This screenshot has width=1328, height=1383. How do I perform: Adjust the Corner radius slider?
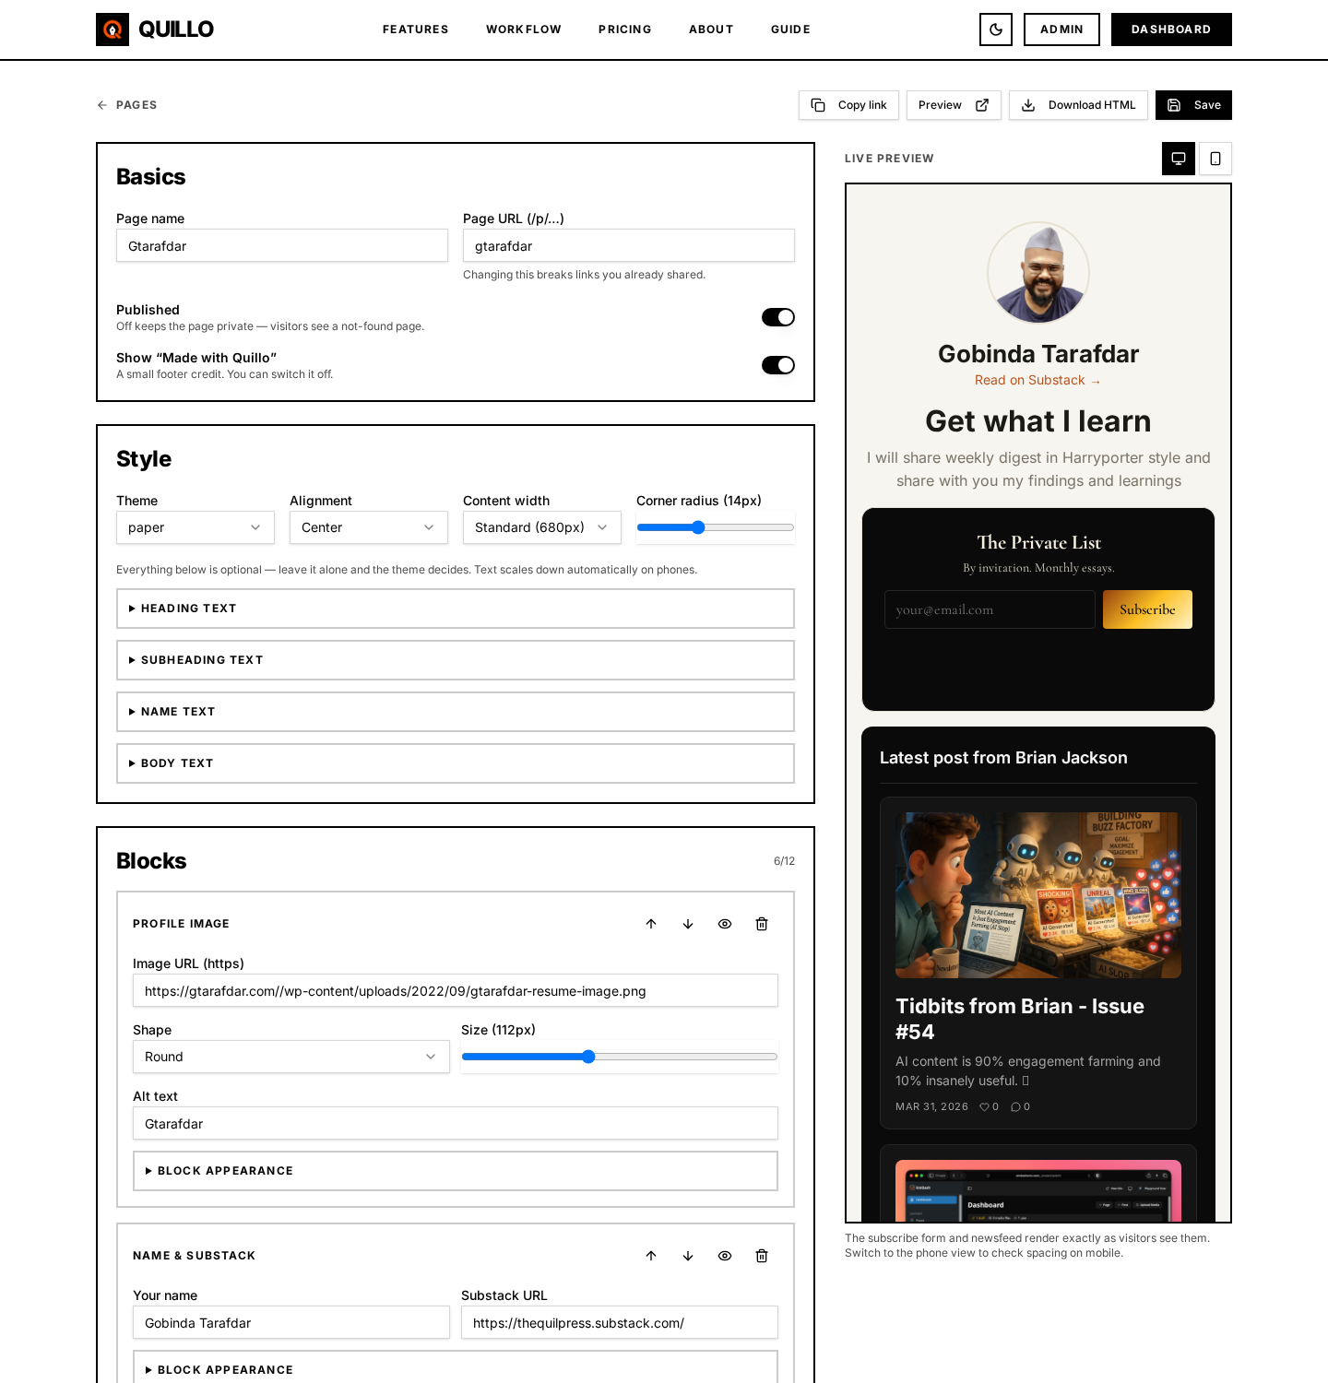pyautogui.click(x=716, y=527)
